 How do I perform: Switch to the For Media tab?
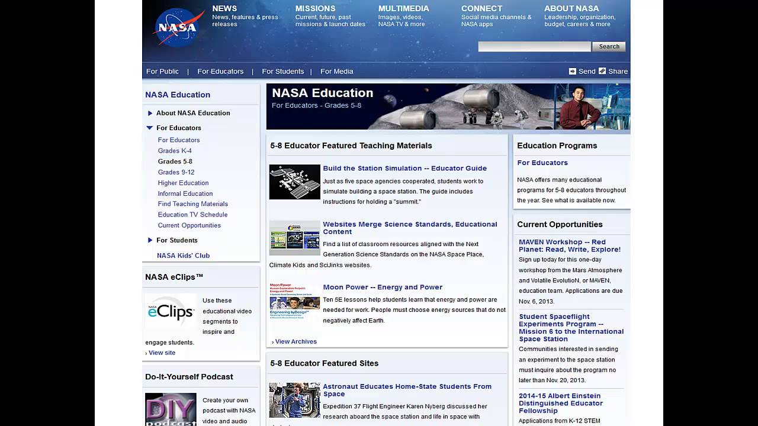point(336,71)
